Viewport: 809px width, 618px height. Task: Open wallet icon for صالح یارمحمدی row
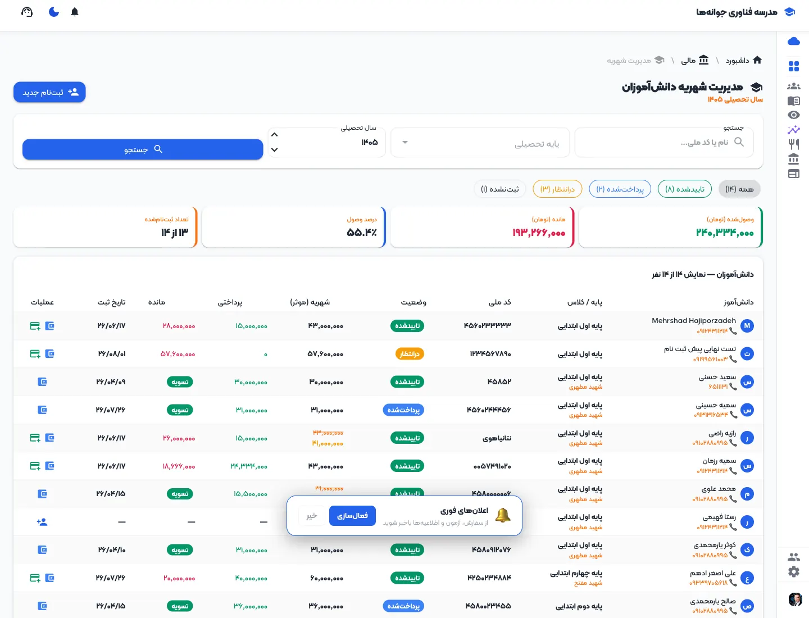(x=42, y=606)
